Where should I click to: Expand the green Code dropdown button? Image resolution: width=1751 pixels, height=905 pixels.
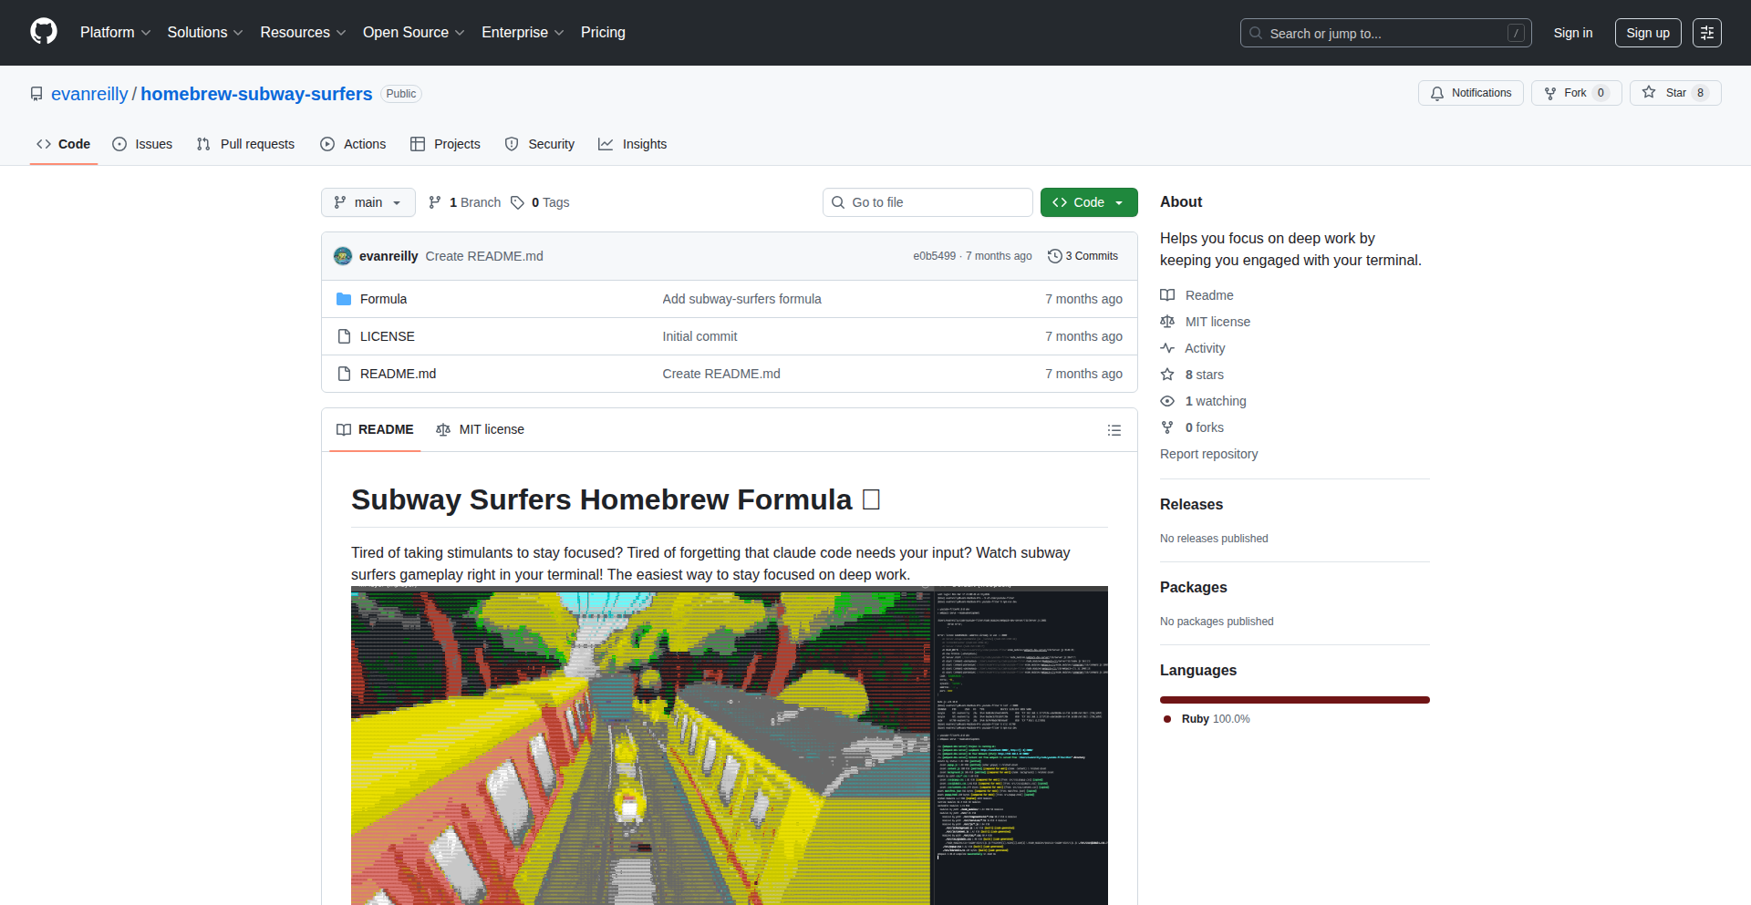click(x=1089, y=202)
